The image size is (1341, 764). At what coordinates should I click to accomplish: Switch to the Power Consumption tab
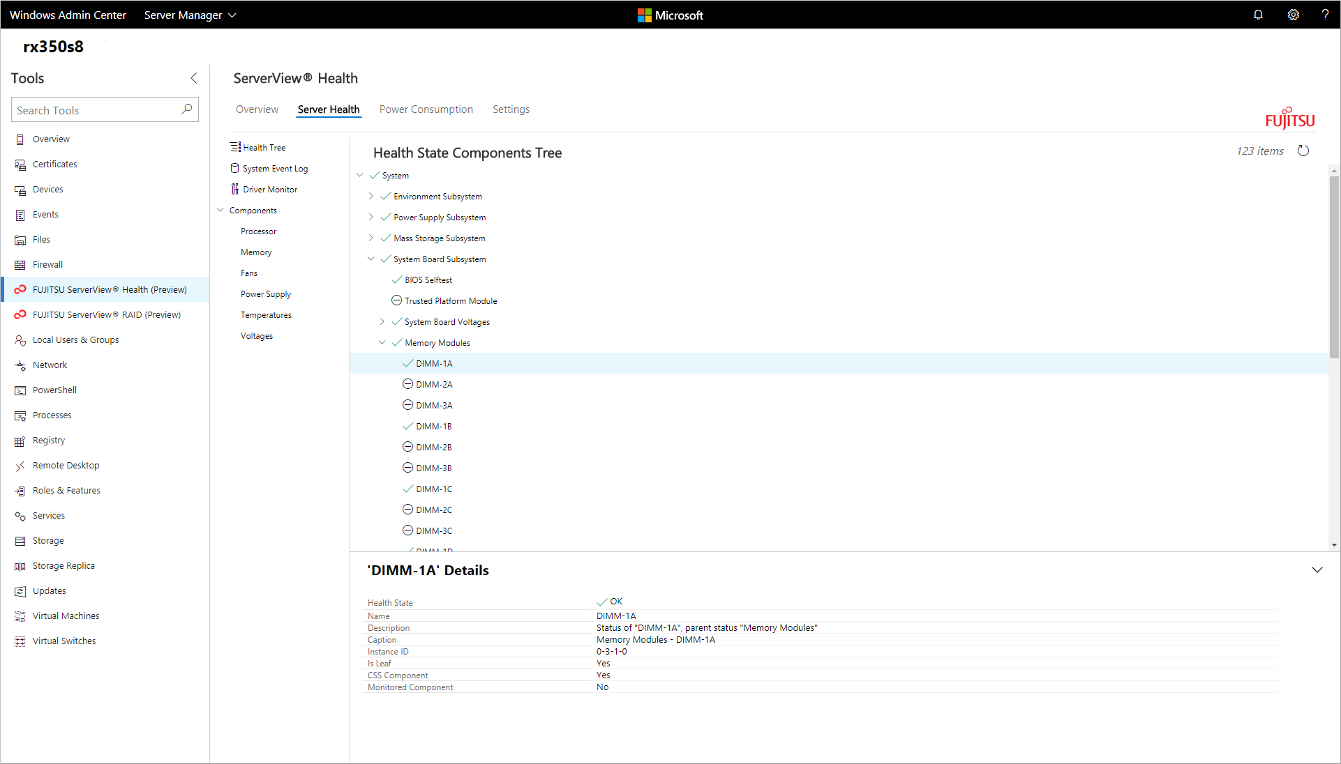pyautogui.click(x=426, y=109)
